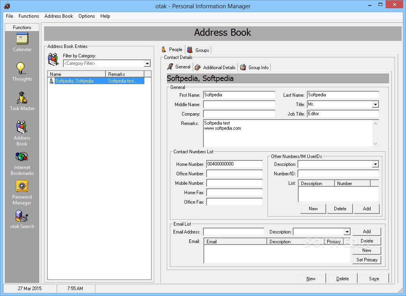The image size is (406, 296).
Task: Expand the Category Filter dropdown
Action: point(147,63)
